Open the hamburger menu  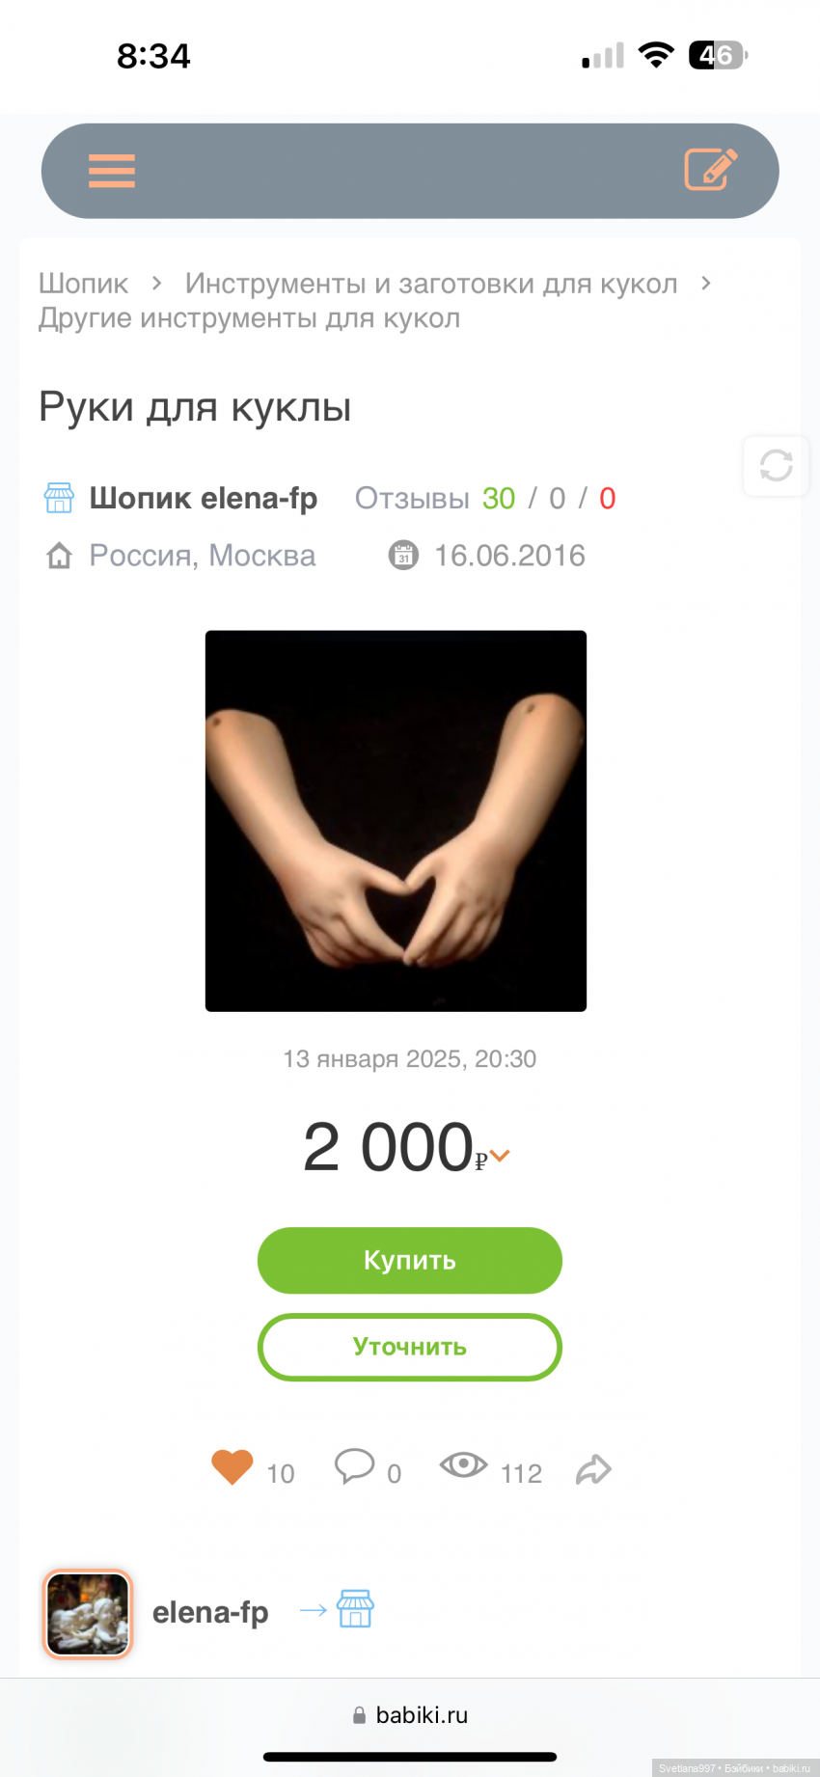(112, 171)
